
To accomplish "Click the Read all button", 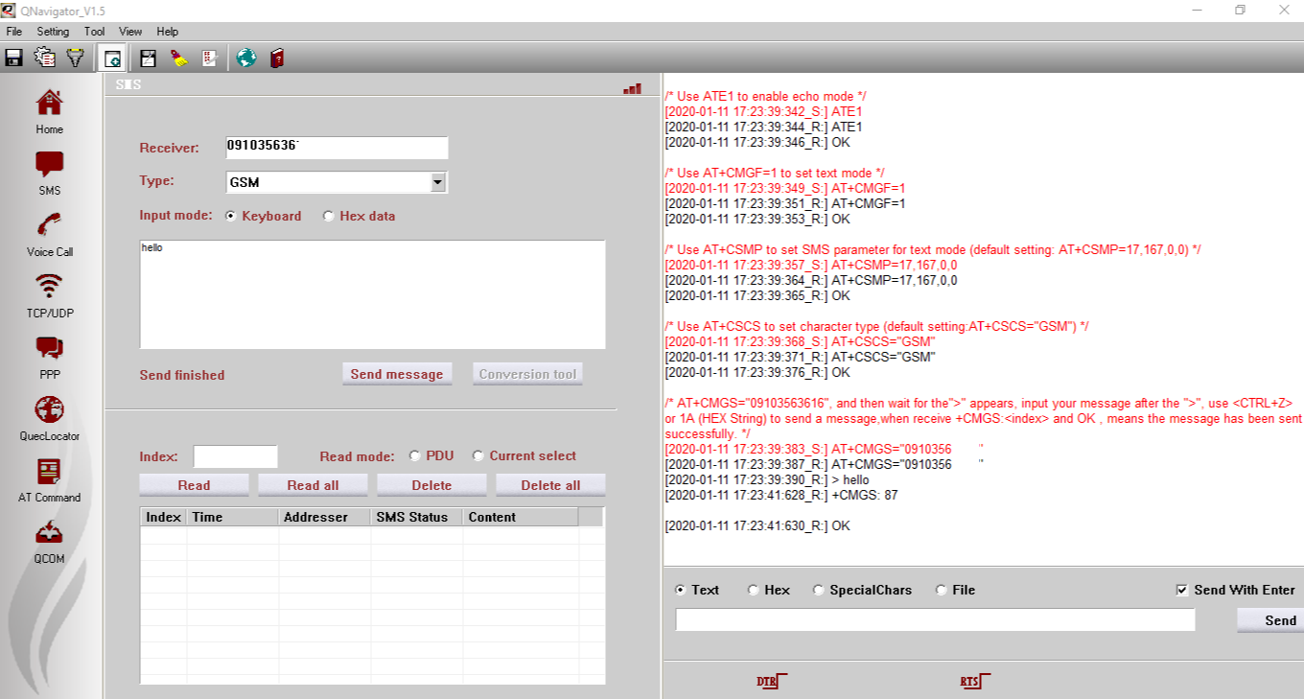I will [x=313, y=485].
